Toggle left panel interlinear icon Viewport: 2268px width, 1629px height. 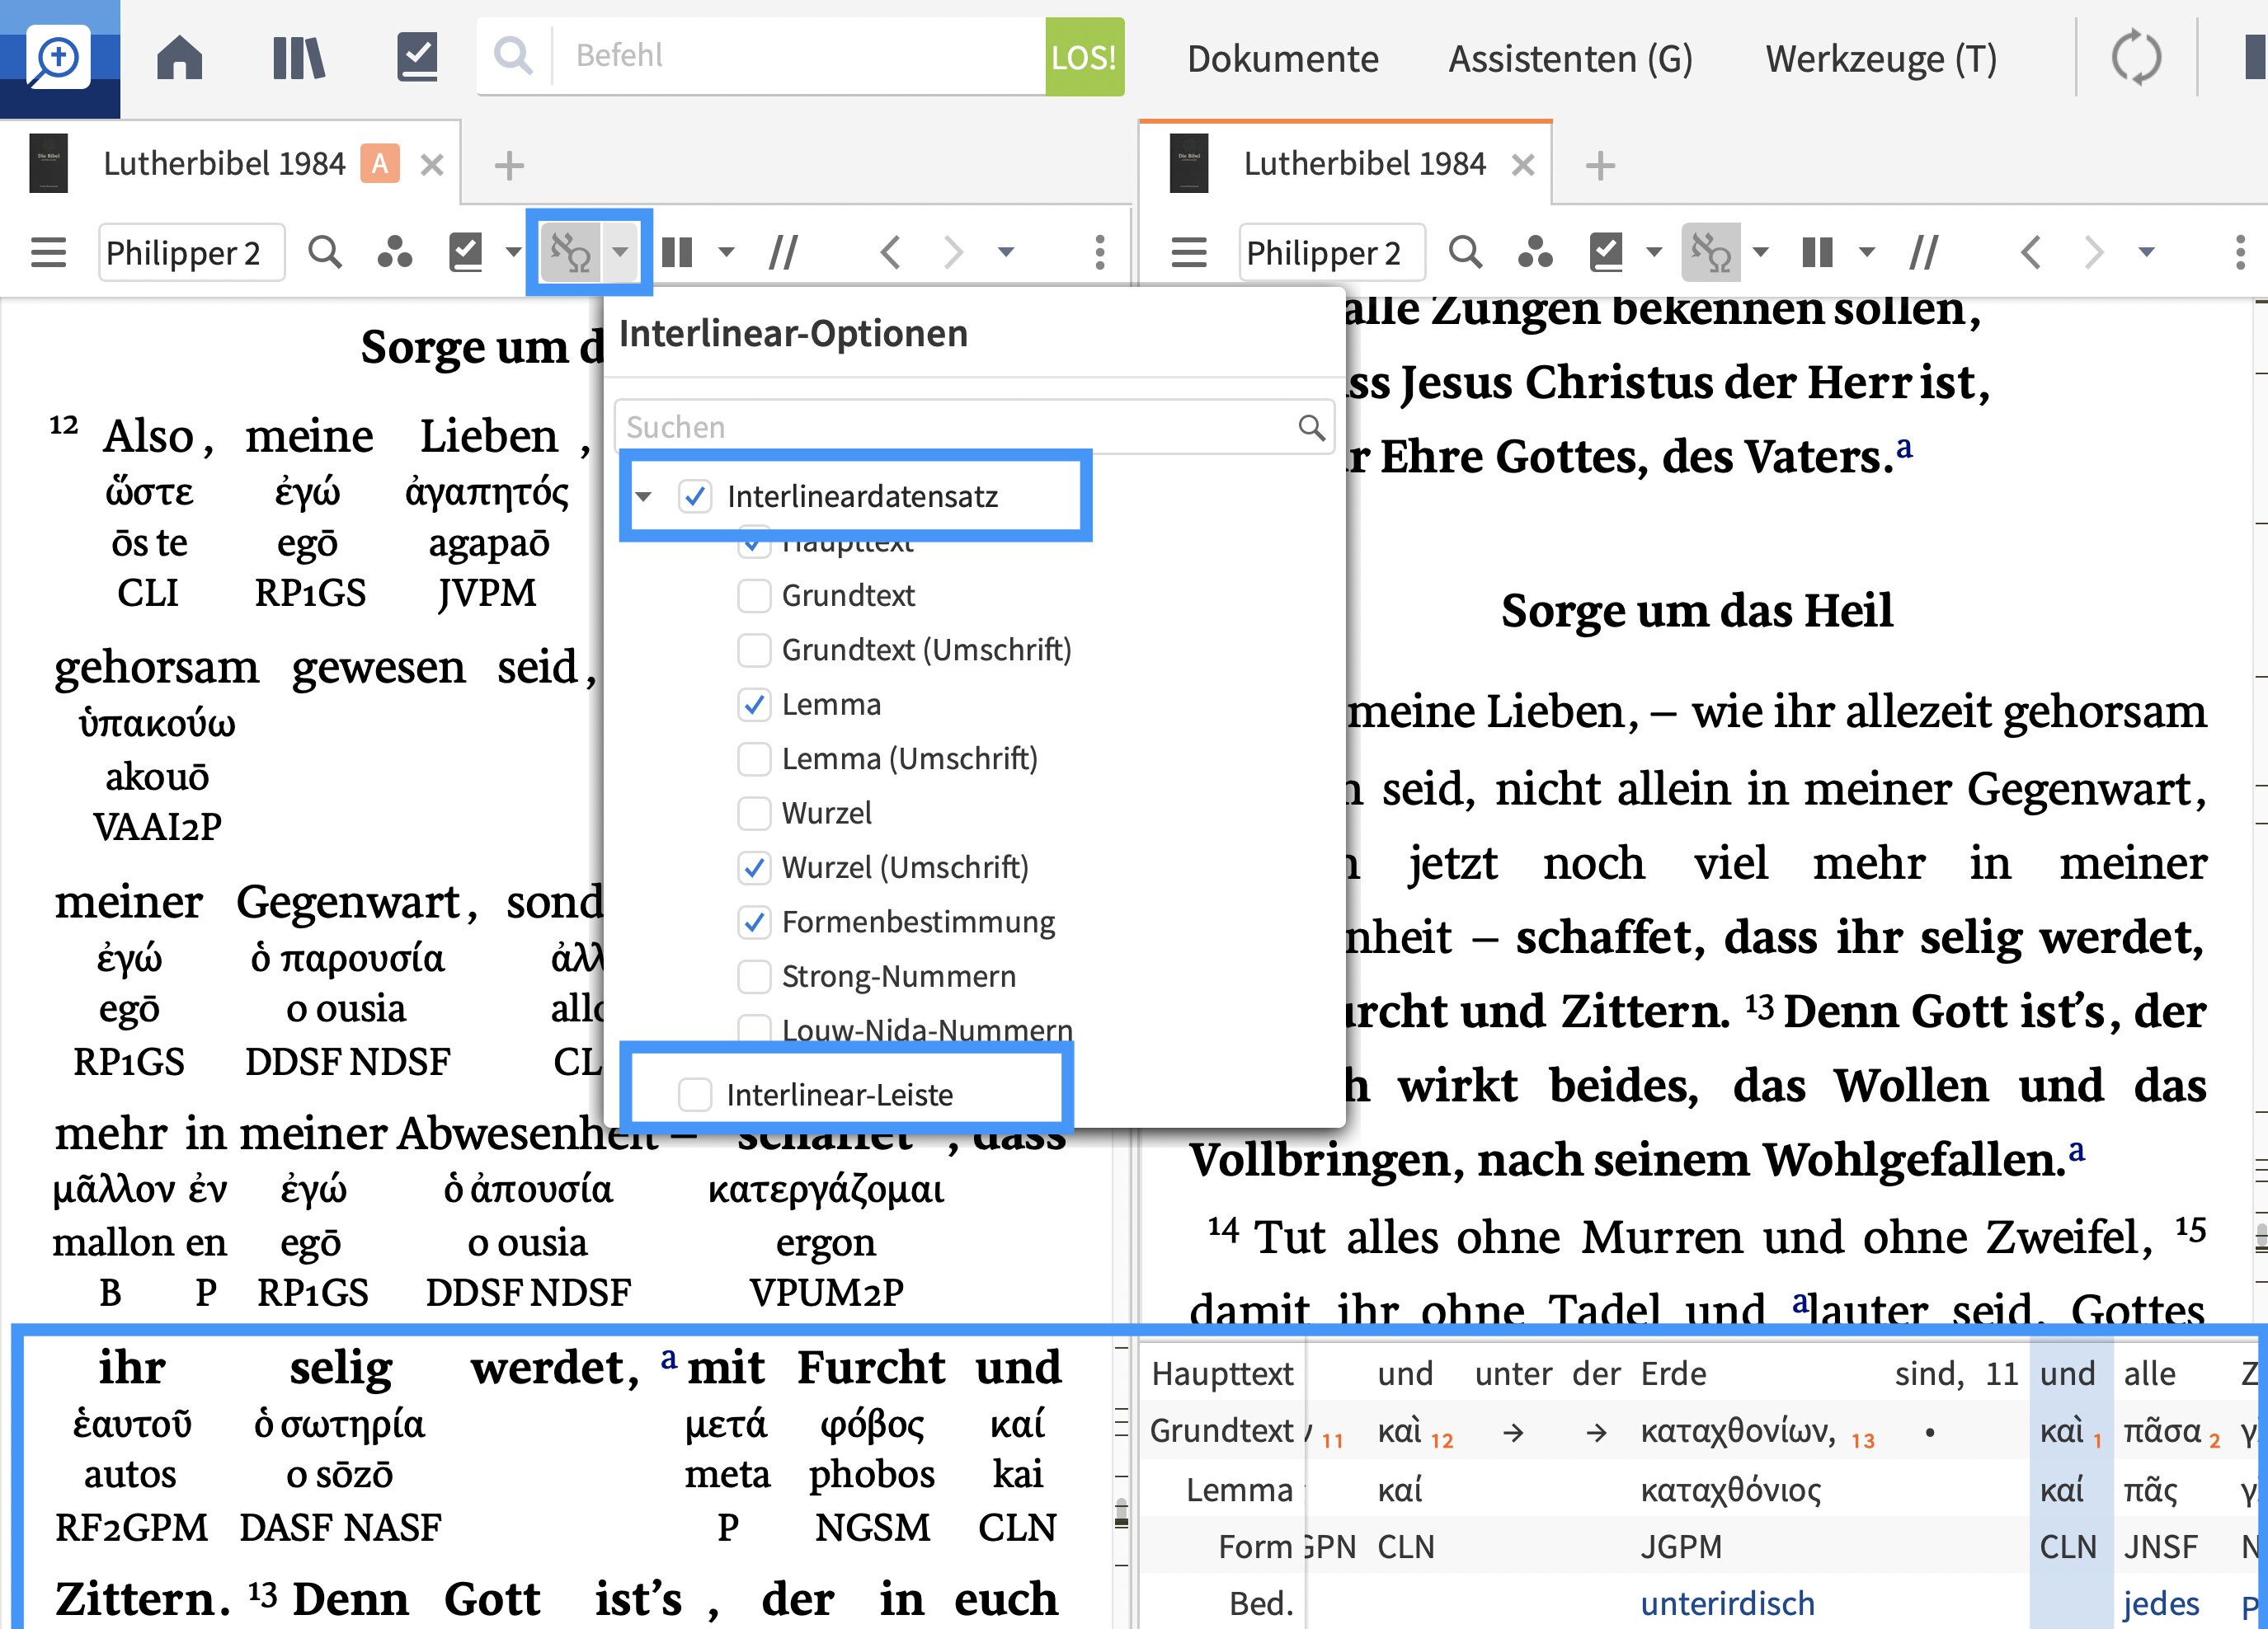click(571, 251)
